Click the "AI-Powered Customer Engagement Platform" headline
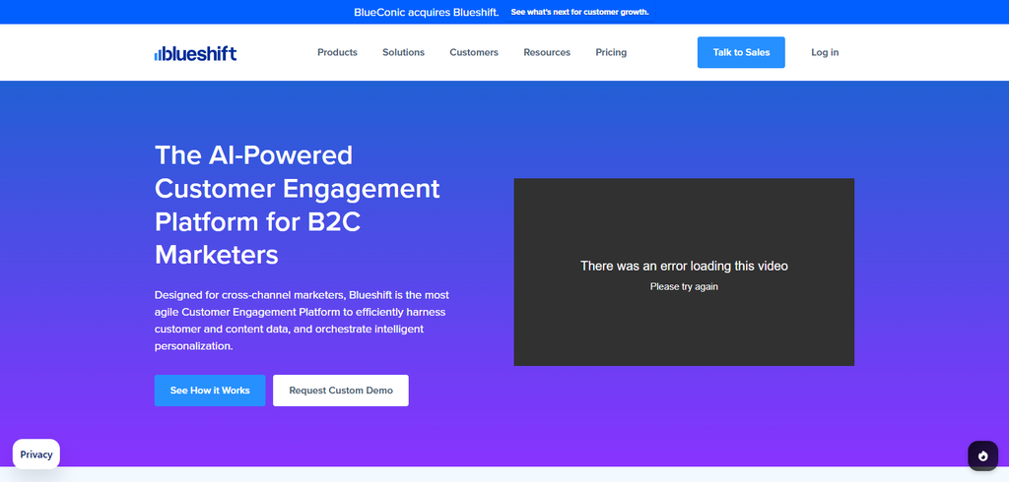Screen dimensions: 1009x482 tap(298, 205)
